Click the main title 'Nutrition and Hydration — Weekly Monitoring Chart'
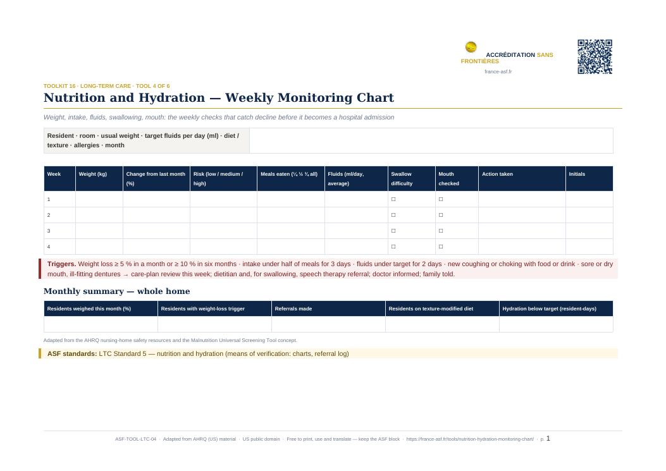Image resolution: width=666 pixels, height=471 pixels. coord(219,98)
